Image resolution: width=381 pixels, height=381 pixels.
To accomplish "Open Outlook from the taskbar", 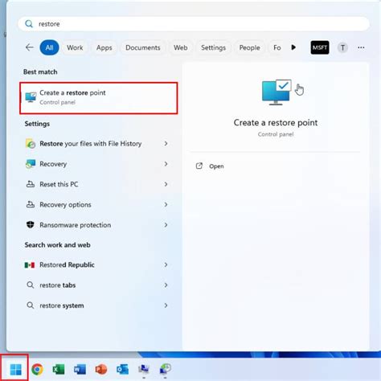I will (122, 370).
